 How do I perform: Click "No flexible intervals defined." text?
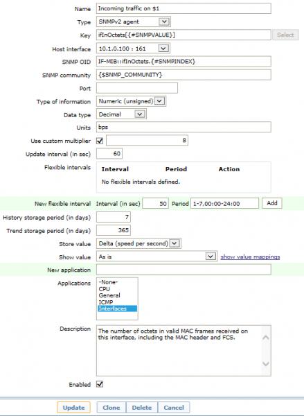click(x=141, y=182)
